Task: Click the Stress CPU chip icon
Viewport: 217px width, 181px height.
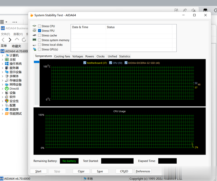Action: pos(34,26)
